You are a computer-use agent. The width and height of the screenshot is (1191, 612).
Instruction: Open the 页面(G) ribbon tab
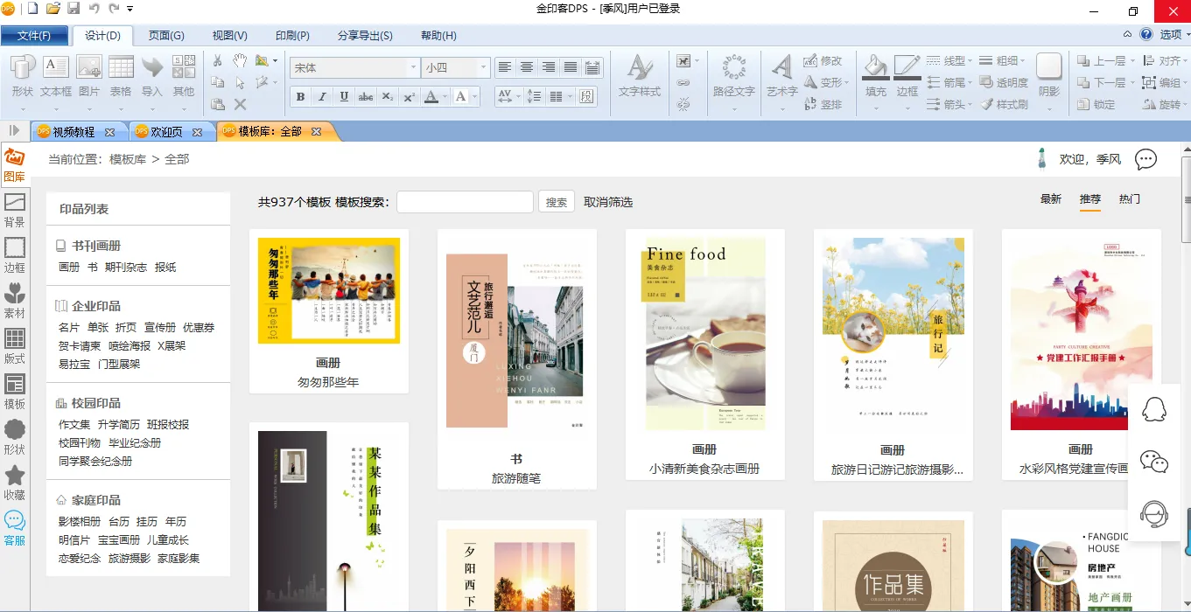165,36
